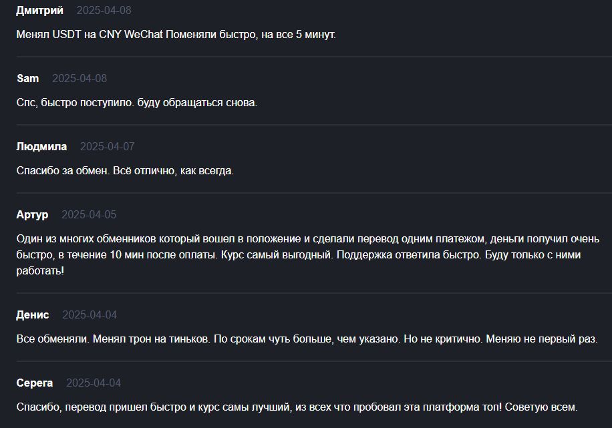Click Sam's review text 'Спс, быстро поступило'
The image size is (612, 428).
[x=137, y=103]
